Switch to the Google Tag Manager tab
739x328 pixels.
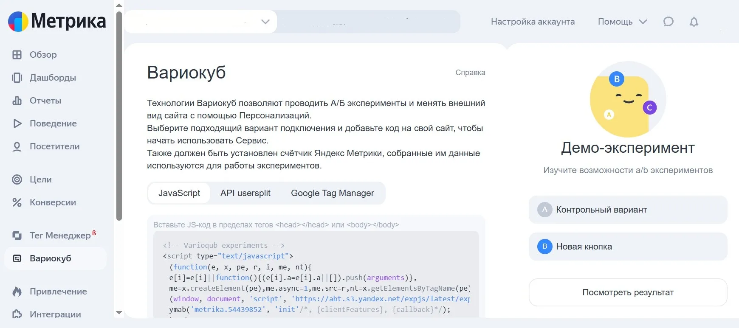333,193
